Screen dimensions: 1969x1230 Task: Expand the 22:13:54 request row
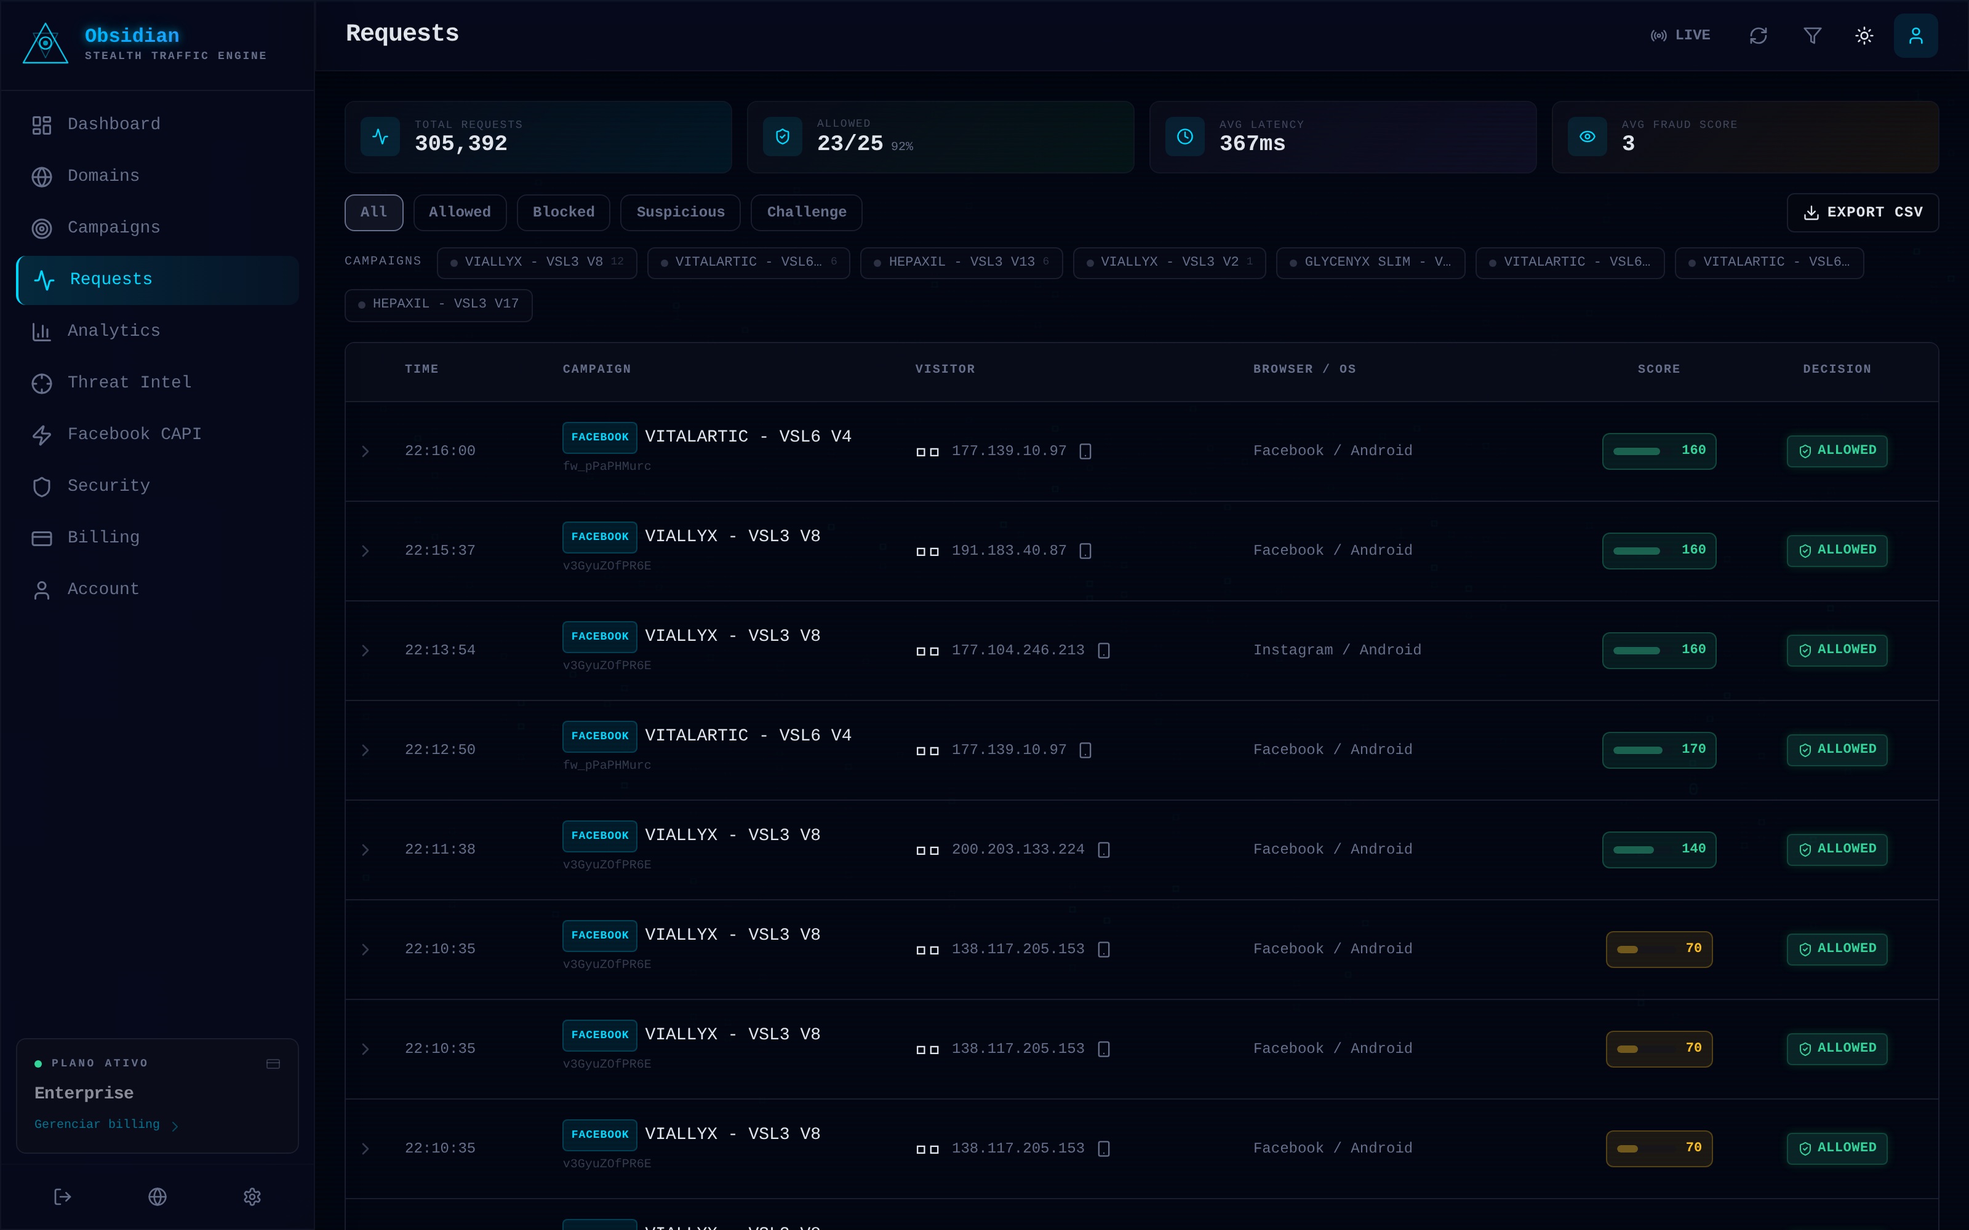(x=365, y=651)
